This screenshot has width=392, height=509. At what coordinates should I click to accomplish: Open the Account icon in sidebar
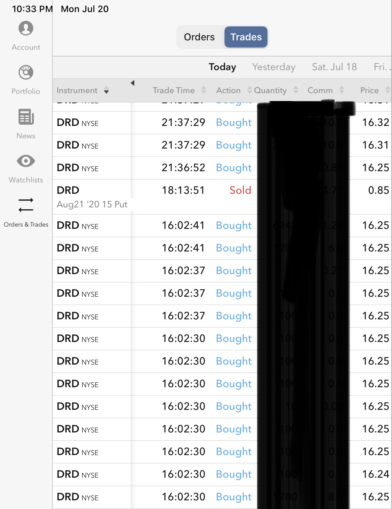click(x=26, y=29)
